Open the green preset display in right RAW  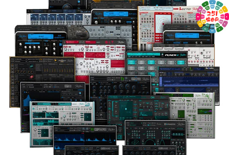175,95
